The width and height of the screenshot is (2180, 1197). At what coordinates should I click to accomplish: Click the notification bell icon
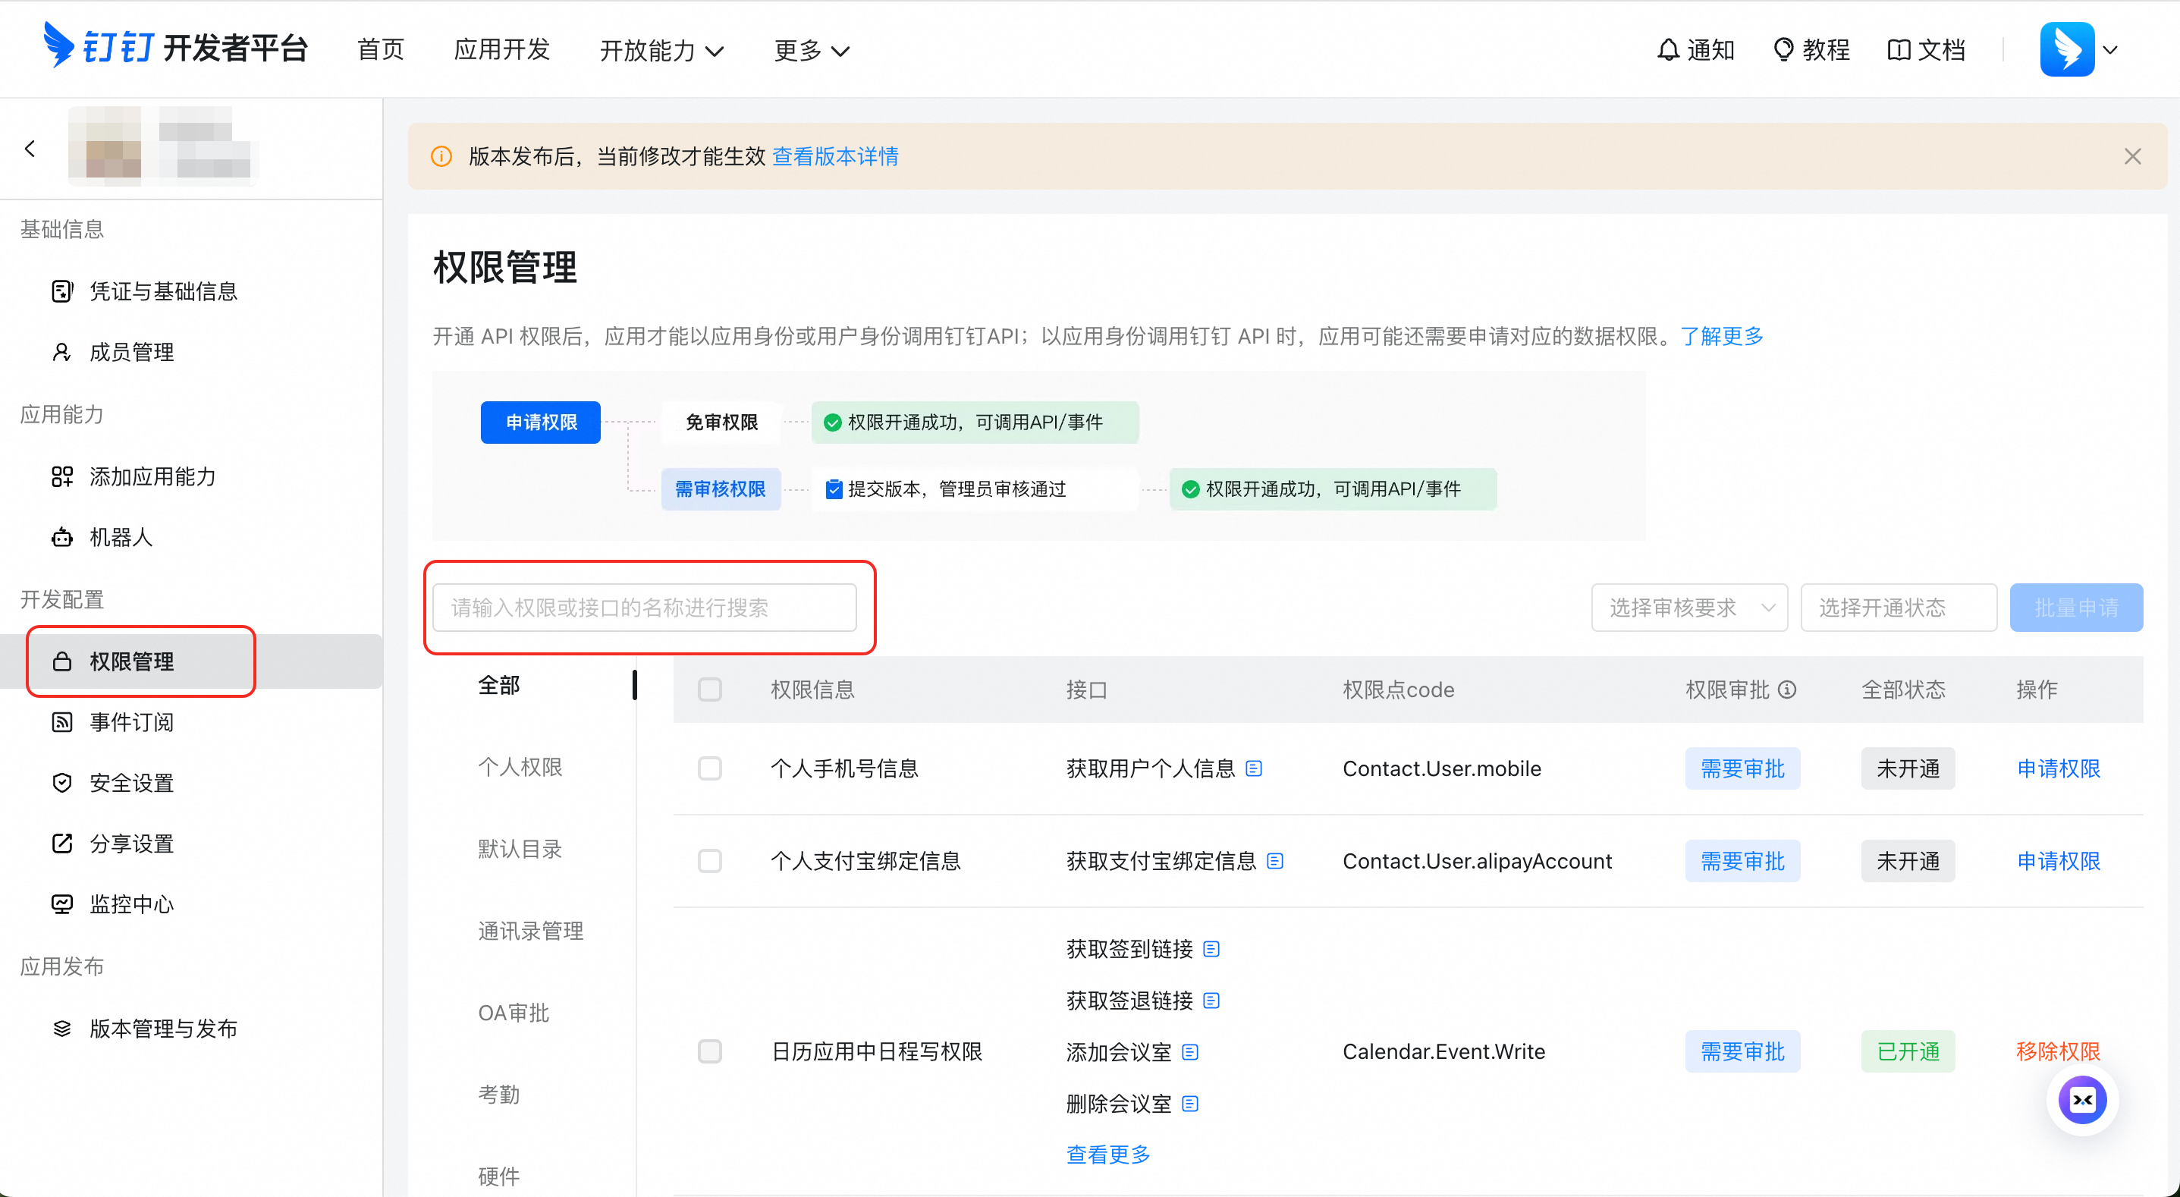click(1667, 50)
